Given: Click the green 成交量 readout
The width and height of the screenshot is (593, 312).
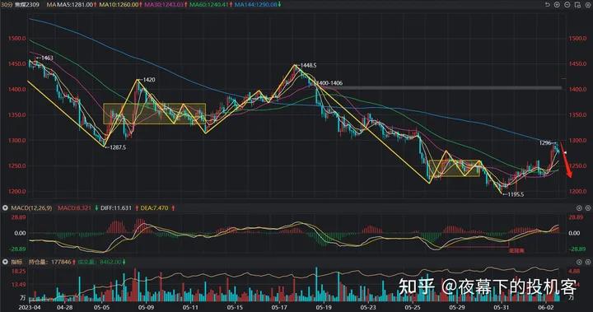Looking at the screenshot, I should [x=100, y=262].
